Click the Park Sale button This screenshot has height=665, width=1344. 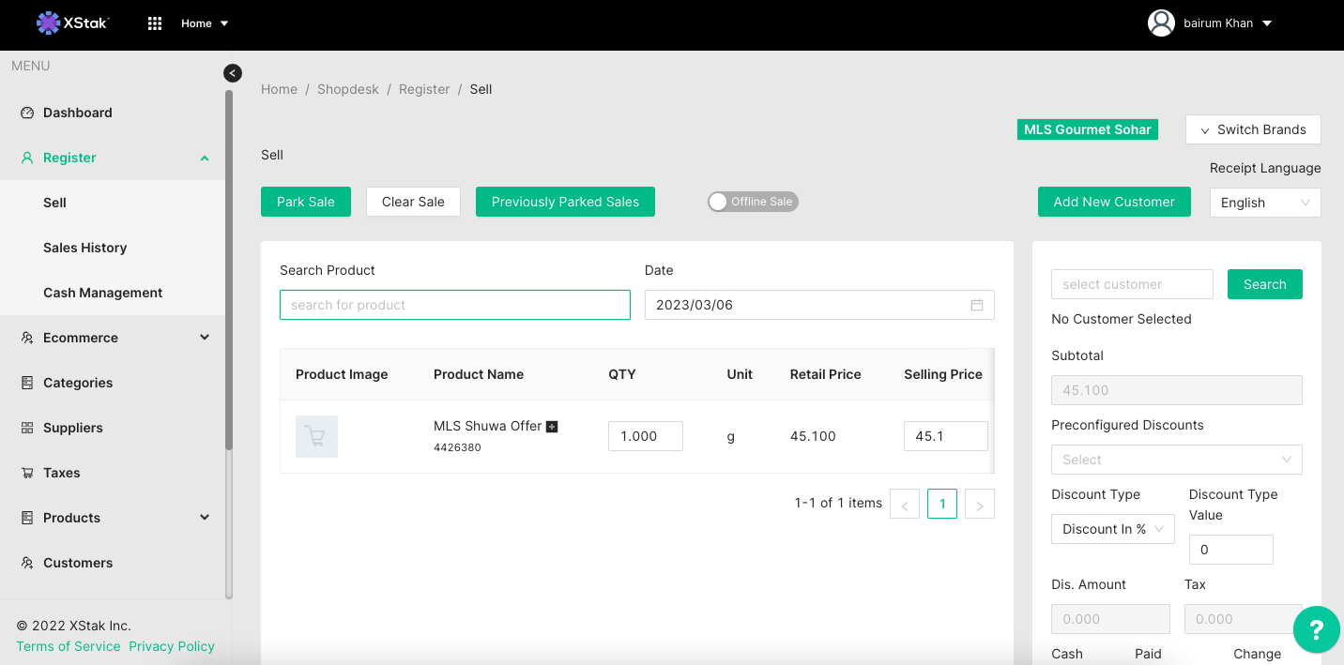tap(305, 202)
